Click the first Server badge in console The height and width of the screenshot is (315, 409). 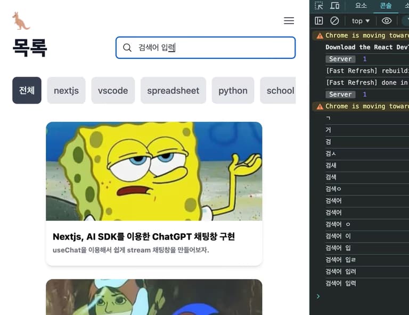coord(340,59)
